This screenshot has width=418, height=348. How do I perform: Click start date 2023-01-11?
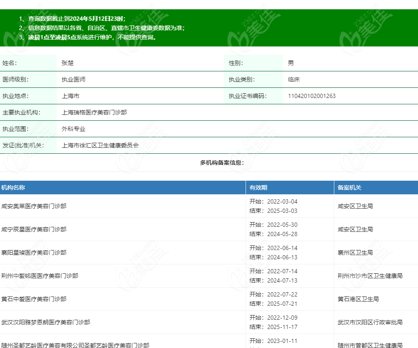[x=282, y=341]
